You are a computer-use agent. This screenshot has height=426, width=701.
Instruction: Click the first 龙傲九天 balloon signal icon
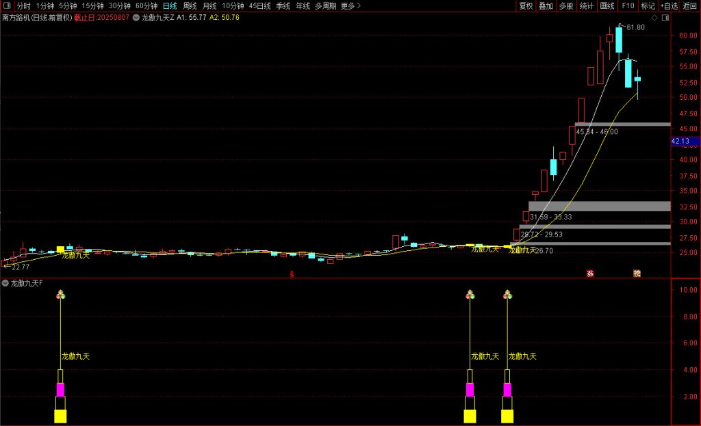60,295
